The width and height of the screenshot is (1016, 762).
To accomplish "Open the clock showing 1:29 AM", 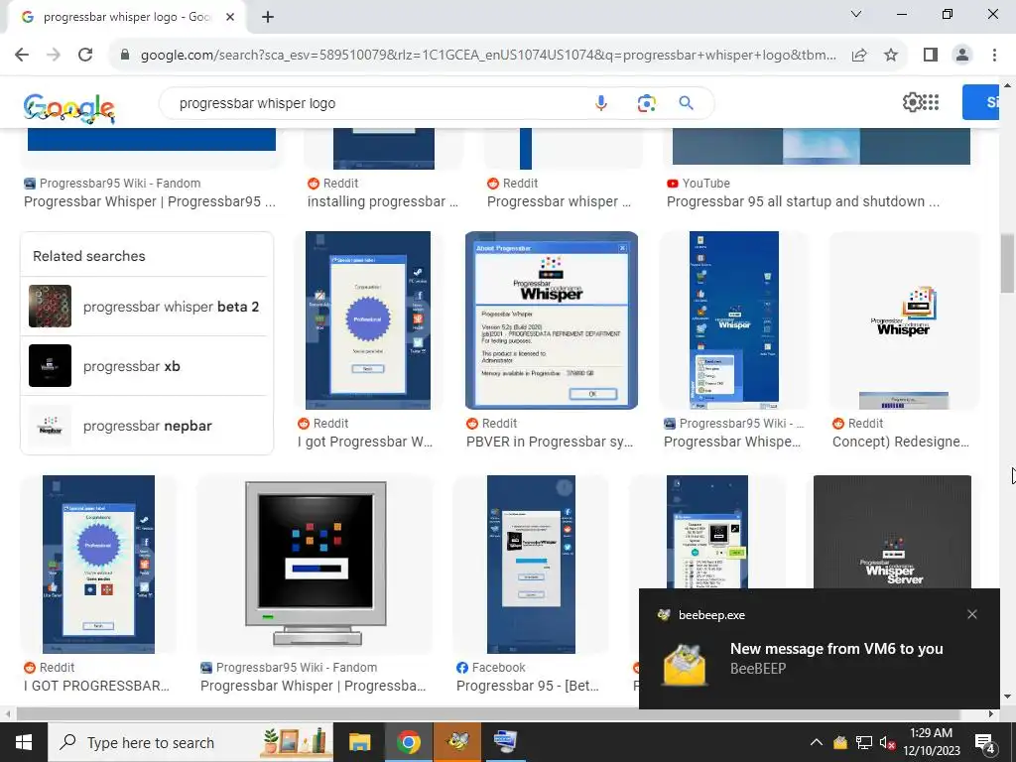I will coord(932,742).
